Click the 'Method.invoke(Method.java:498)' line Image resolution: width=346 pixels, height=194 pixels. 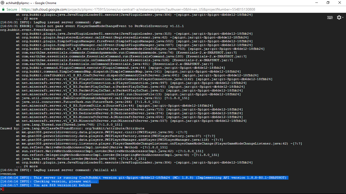[x=81, y=159]
